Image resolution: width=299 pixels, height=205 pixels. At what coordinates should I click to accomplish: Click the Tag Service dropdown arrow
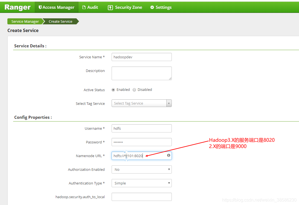tap(169, 103)
